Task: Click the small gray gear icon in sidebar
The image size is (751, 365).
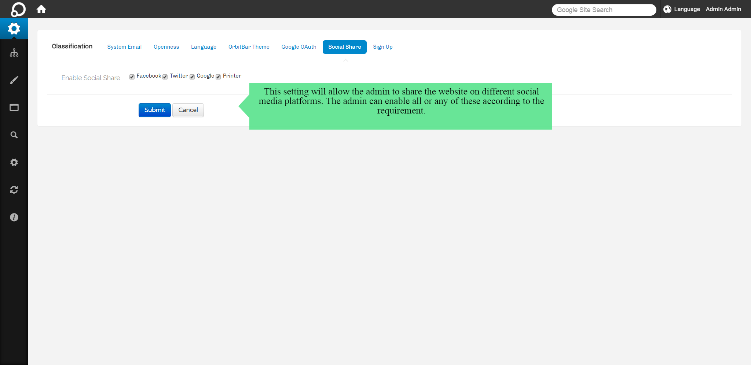Action: coord(14,162)
